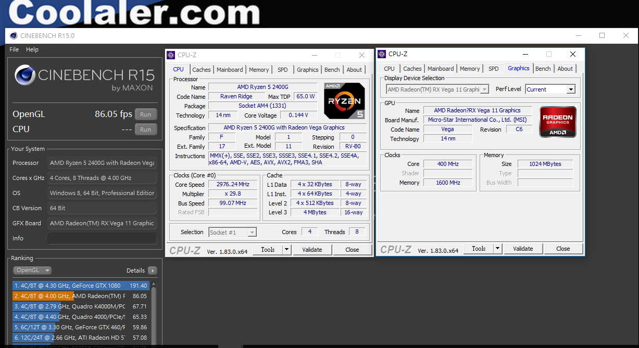Click the ranking list scrollbar in Cinebench

tap(154, 312)
